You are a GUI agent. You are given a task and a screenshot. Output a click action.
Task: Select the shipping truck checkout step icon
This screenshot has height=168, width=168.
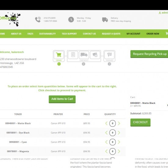click(x=84, y=55)
